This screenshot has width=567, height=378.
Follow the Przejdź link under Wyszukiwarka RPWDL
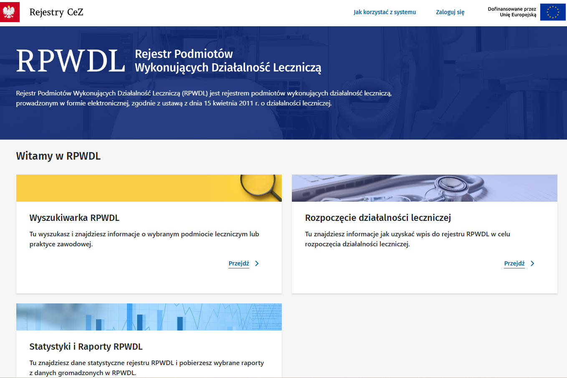tap(239, 263)
